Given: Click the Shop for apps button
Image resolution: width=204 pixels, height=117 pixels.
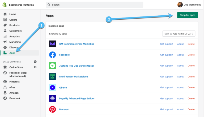Looking at the screenshot, I should tap(187, 15).
